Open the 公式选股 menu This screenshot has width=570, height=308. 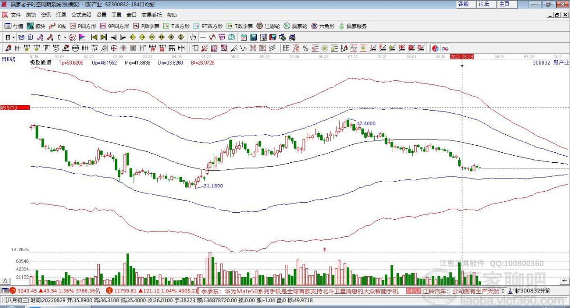(81, 15)
